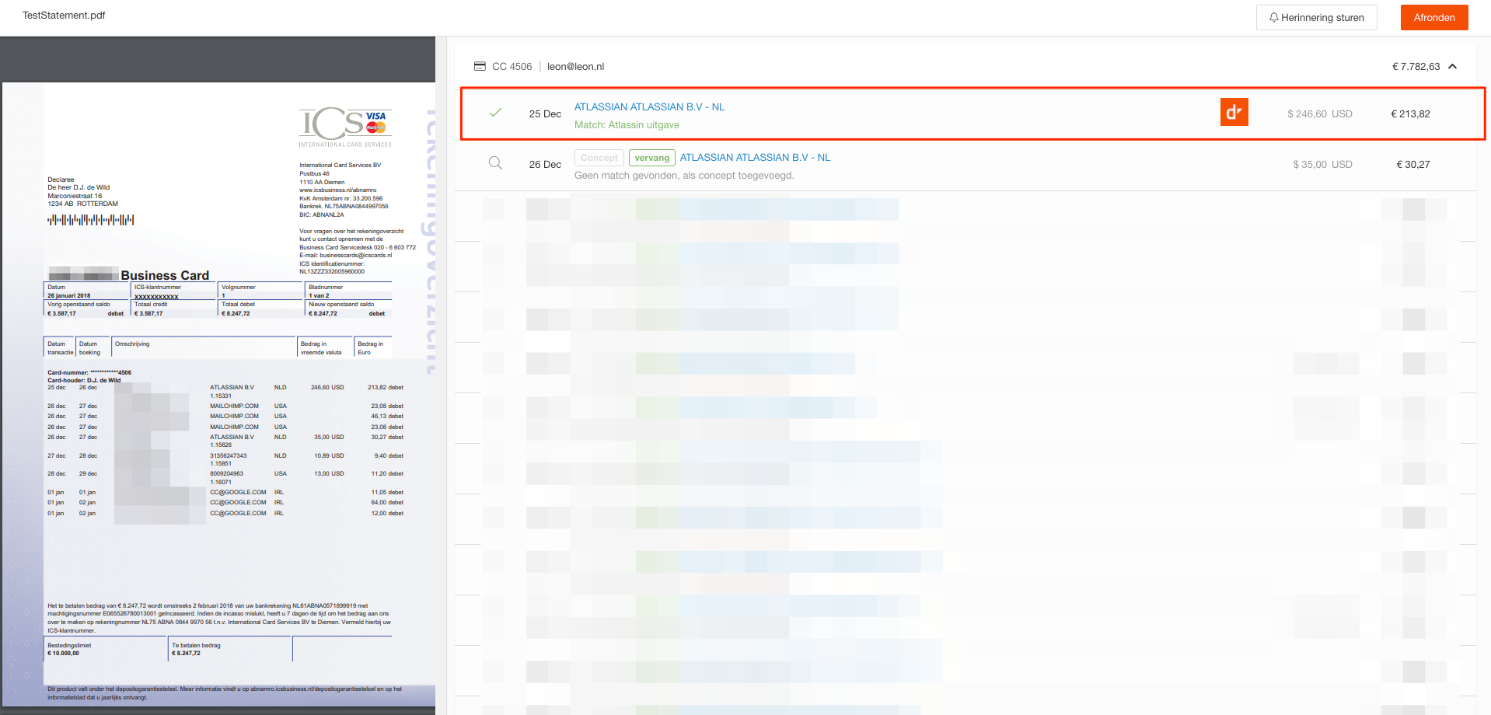Screen dimensions: 1491x715
Task: Click the vervang button on 26 Dec row
Action: (651, 158)
